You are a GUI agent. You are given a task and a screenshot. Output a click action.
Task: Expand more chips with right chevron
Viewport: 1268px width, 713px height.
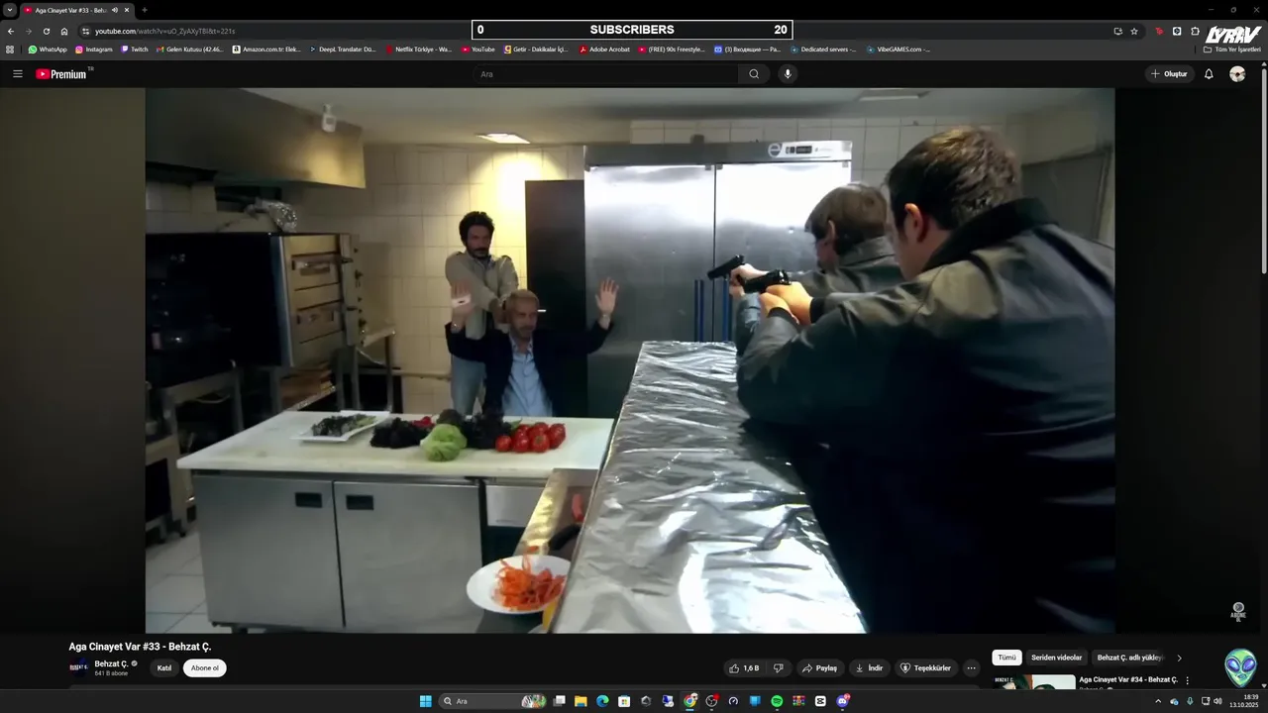tap(1179, 658)
